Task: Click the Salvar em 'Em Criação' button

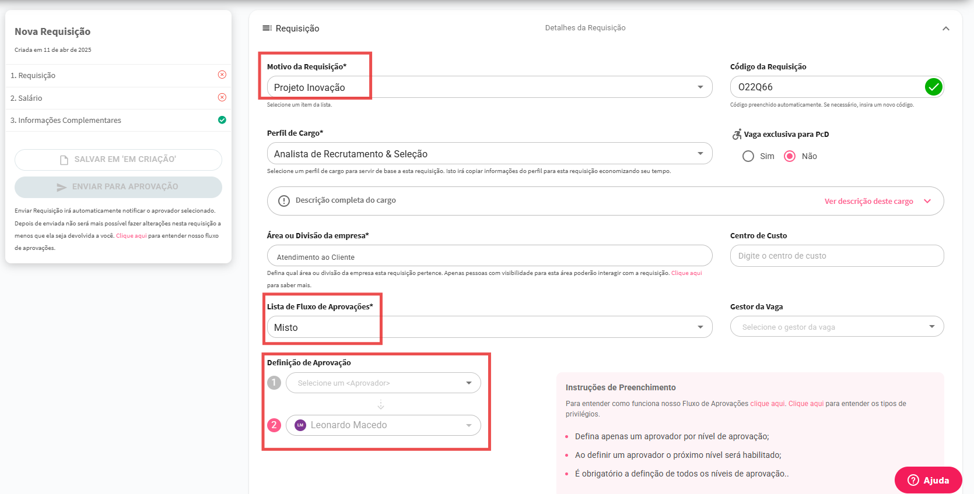Action: tap(118, 160)
